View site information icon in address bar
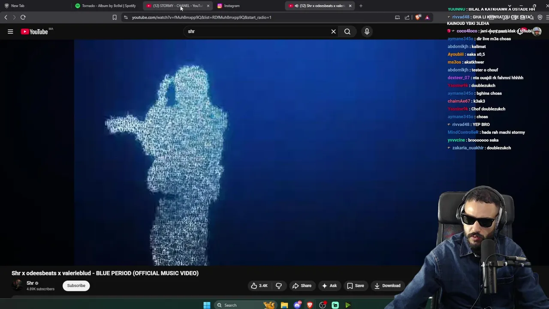This screenshot has width=549, height=309. (x=126, y=17)
